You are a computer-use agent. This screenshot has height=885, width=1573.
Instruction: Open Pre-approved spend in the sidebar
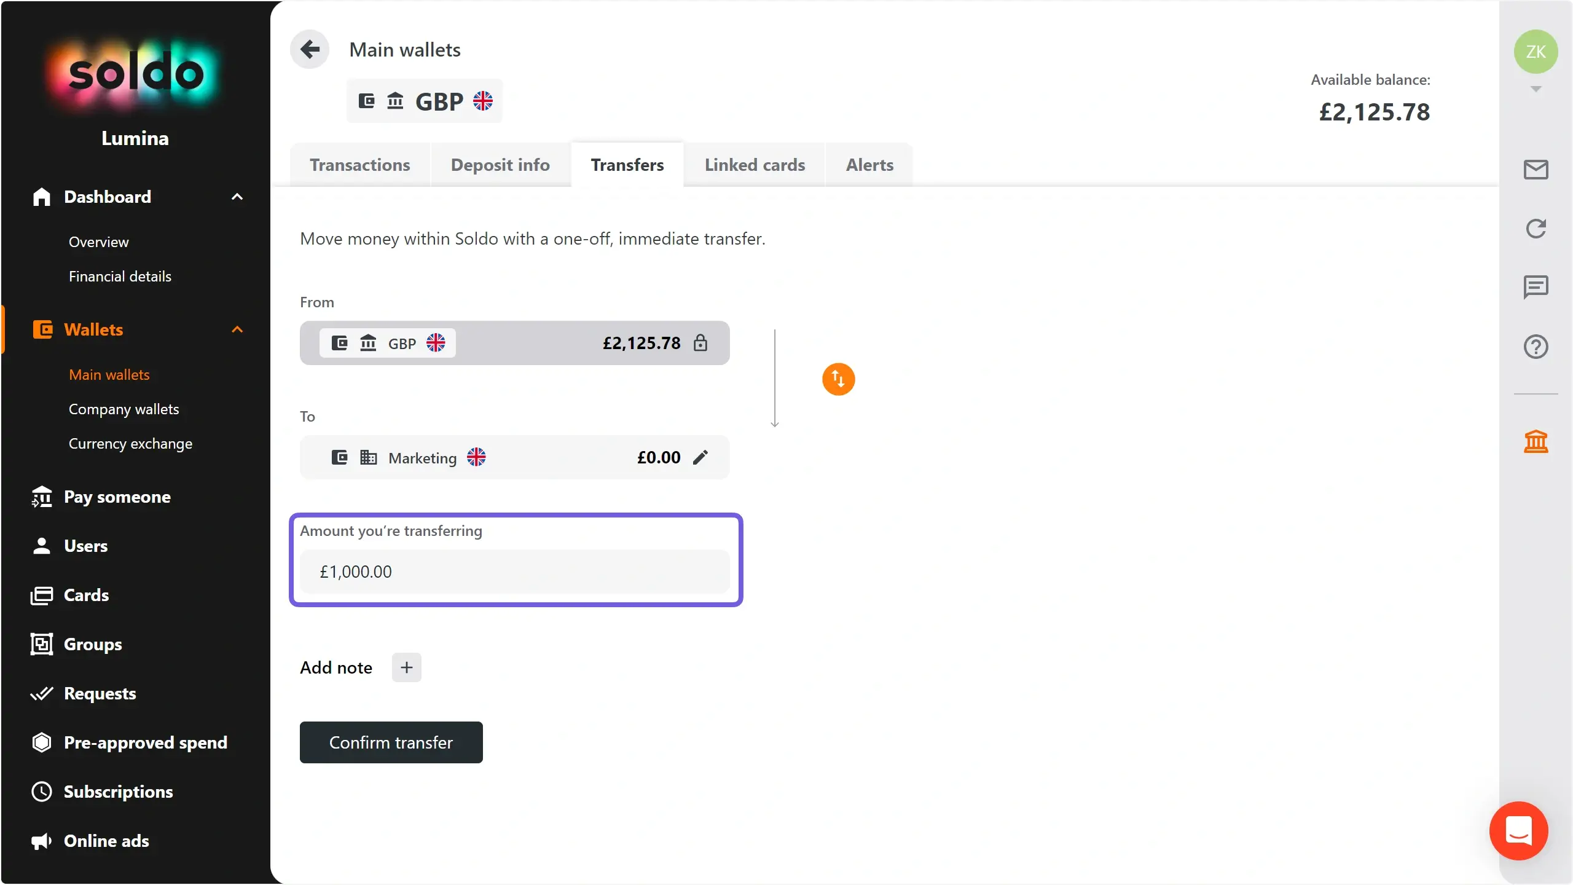point(145,742)
